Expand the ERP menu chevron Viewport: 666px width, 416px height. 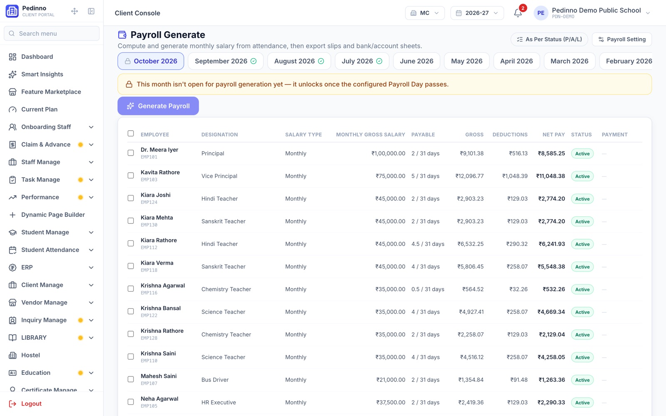[91, 267]
